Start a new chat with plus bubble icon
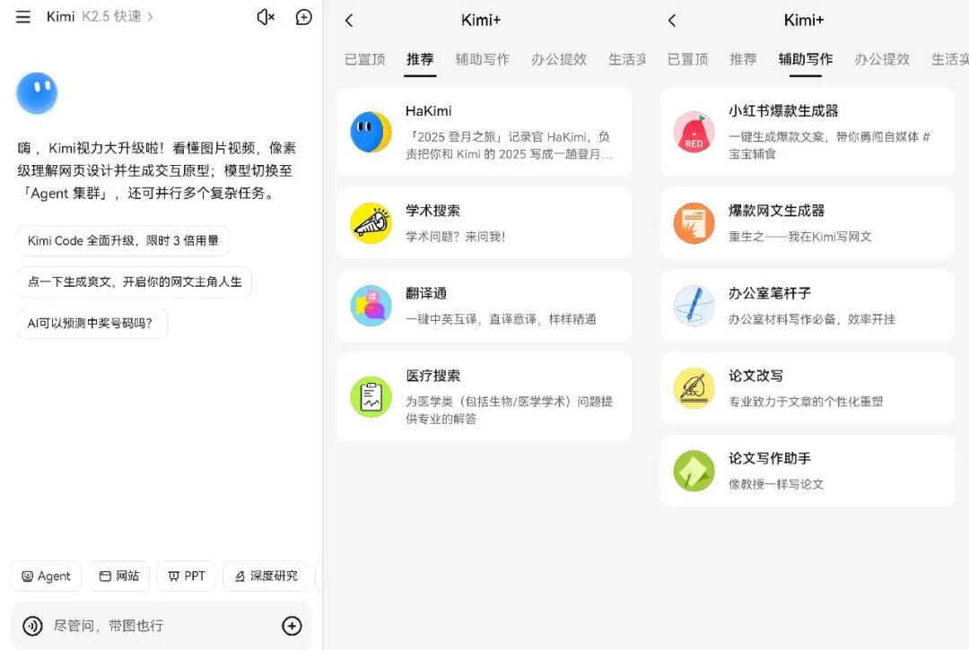Screen dimensions: 969x650 coord(303,17)
